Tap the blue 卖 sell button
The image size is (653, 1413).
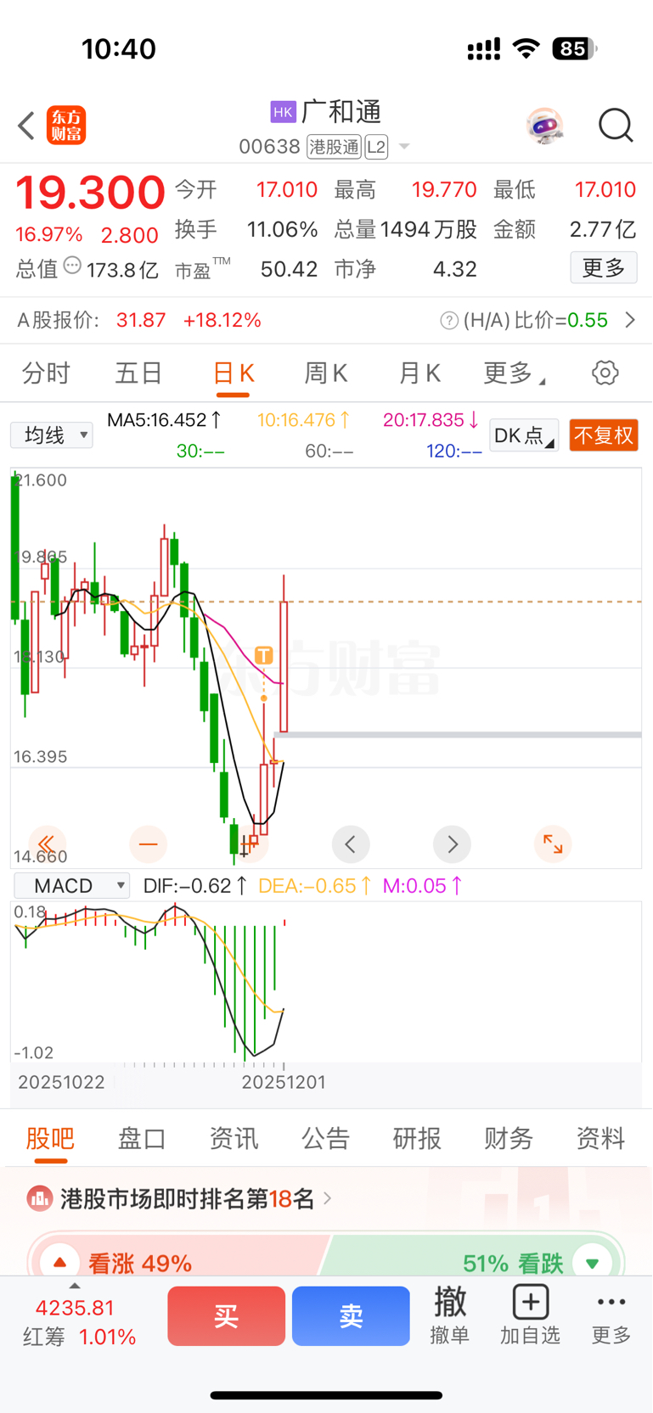click(x=351, y=1316)
